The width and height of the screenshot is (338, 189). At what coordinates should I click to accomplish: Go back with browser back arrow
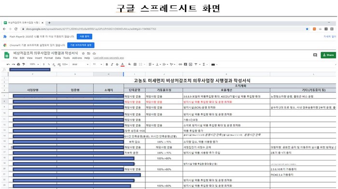tap(4, 29)
